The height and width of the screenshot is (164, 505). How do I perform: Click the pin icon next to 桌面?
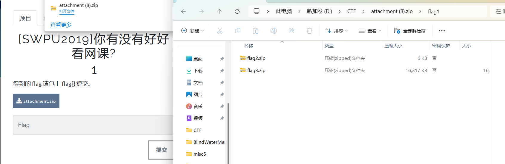click(222, 59)
